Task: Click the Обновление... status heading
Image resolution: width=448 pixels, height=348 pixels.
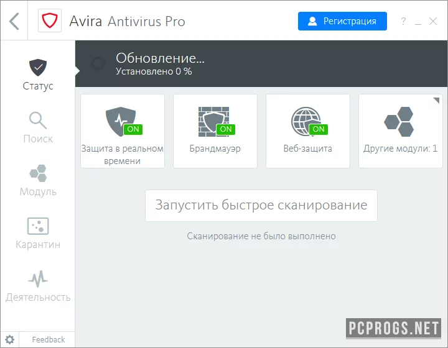Action: tap(160, 58)
